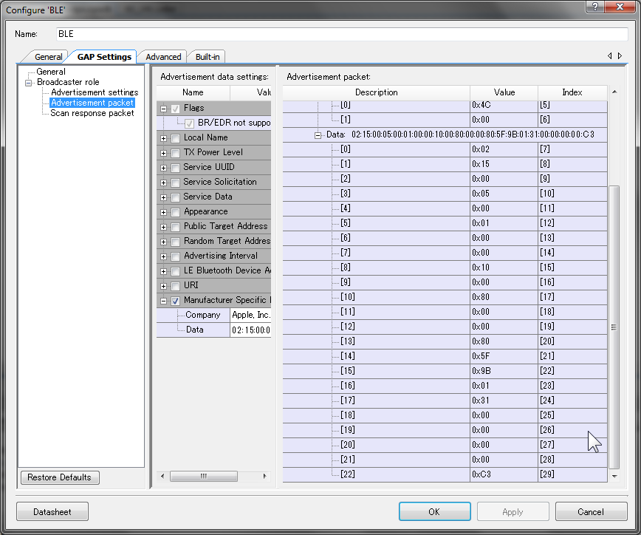
Task: Click the Cancel button
Action: (591, 511)
